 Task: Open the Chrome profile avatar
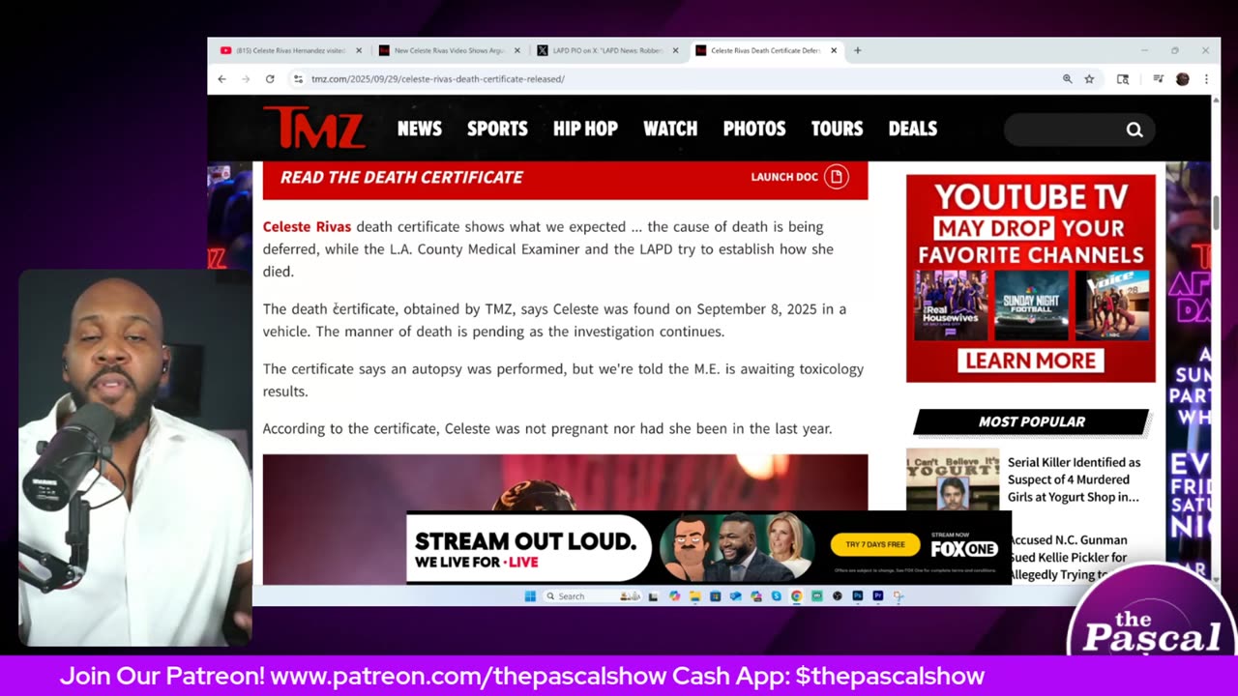click(1182, 79)
